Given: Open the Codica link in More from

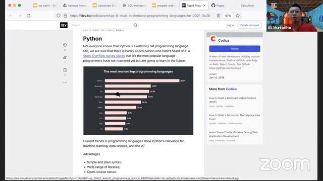Looking at the screenshot, I should [x=231, y=89].
